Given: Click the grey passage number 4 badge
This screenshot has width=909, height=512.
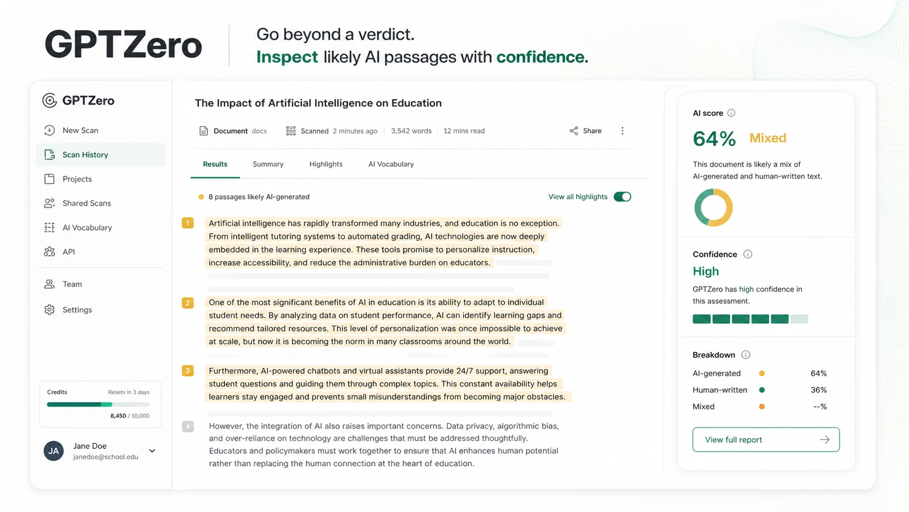Looking at the screenshot, I should click(188, 426).
